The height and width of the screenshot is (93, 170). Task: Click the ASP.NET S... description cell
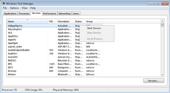tap(65, 47)
